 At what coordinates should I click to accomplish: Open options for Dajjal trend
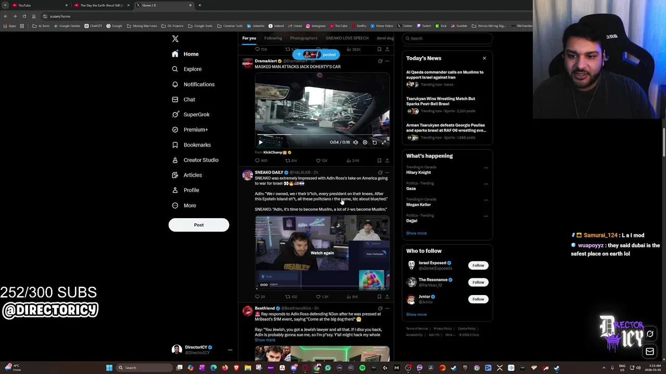[485, 216]
